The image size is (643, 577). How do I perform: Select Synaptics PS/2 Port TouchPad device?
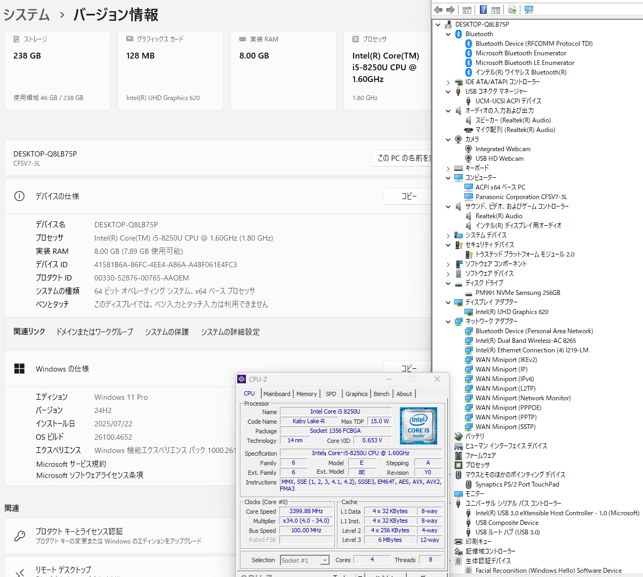click(517, 484)
